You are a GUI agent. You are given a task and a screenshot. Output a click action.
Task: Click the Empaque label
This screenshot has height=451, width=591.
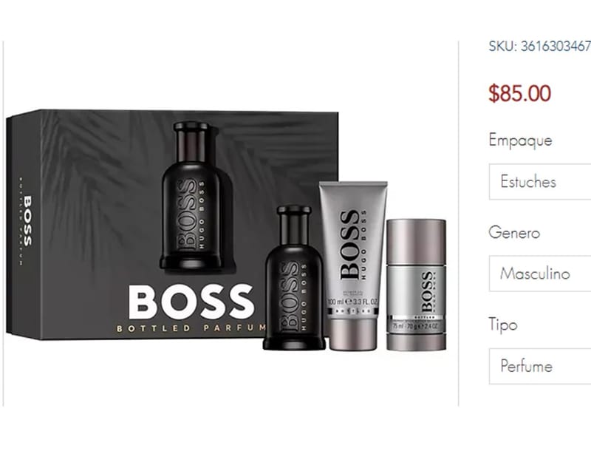520,140
